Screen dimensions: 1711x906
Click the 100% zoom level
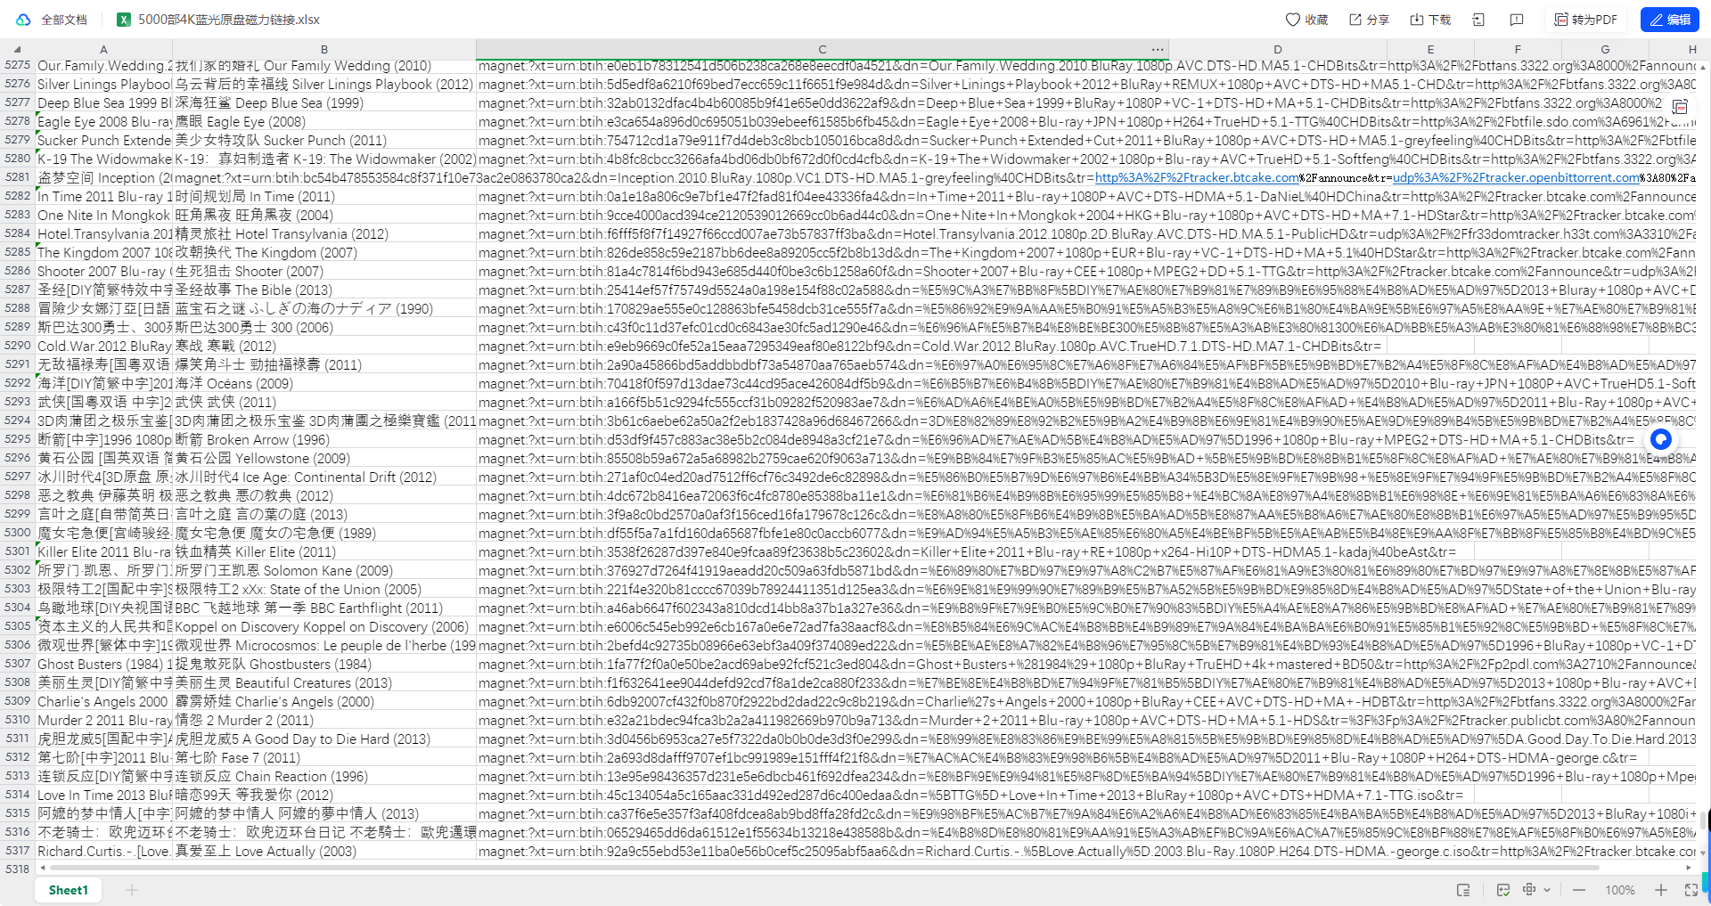pyautogui.click(x=1620, y=890)
